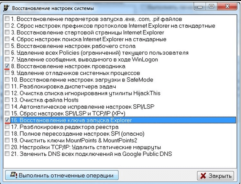Check item 5 restore desktop settings
Image resolution: width=241 pixels, height=184 pixels.
[x=7, y=45]
